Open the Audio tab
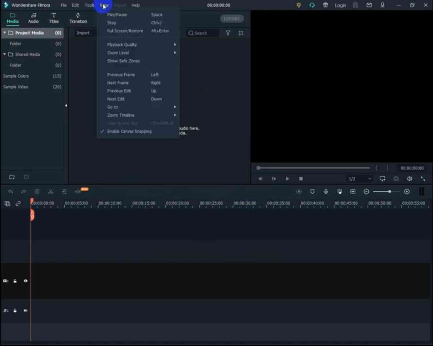The width and height of the screenshot is (433, 346). tap(33, 18)
